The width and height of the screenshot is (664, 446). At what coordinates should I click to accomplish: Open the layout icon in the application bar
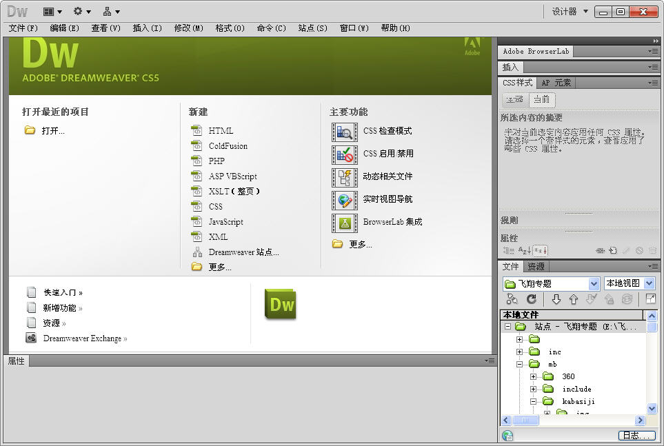(x=52, y=12)
